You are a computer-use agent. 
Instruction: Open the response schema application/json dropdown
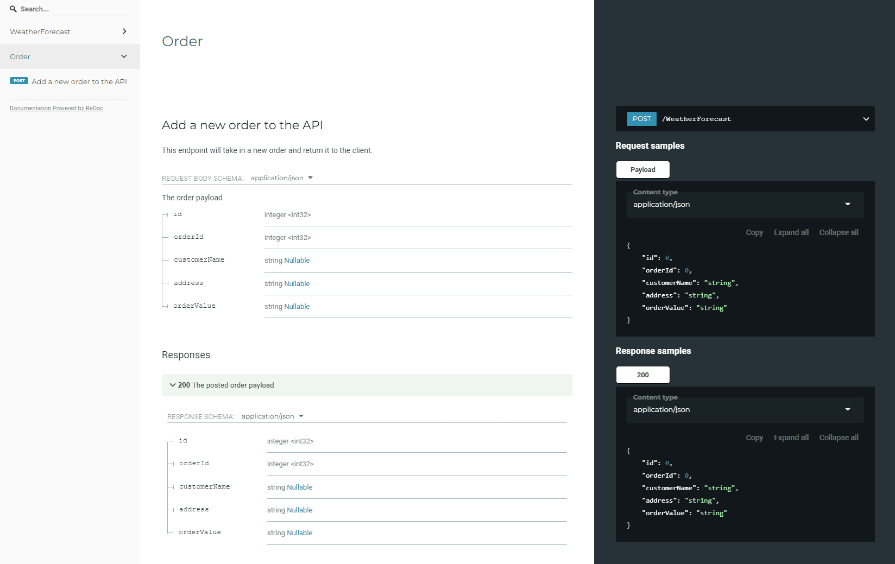[272, 416]
